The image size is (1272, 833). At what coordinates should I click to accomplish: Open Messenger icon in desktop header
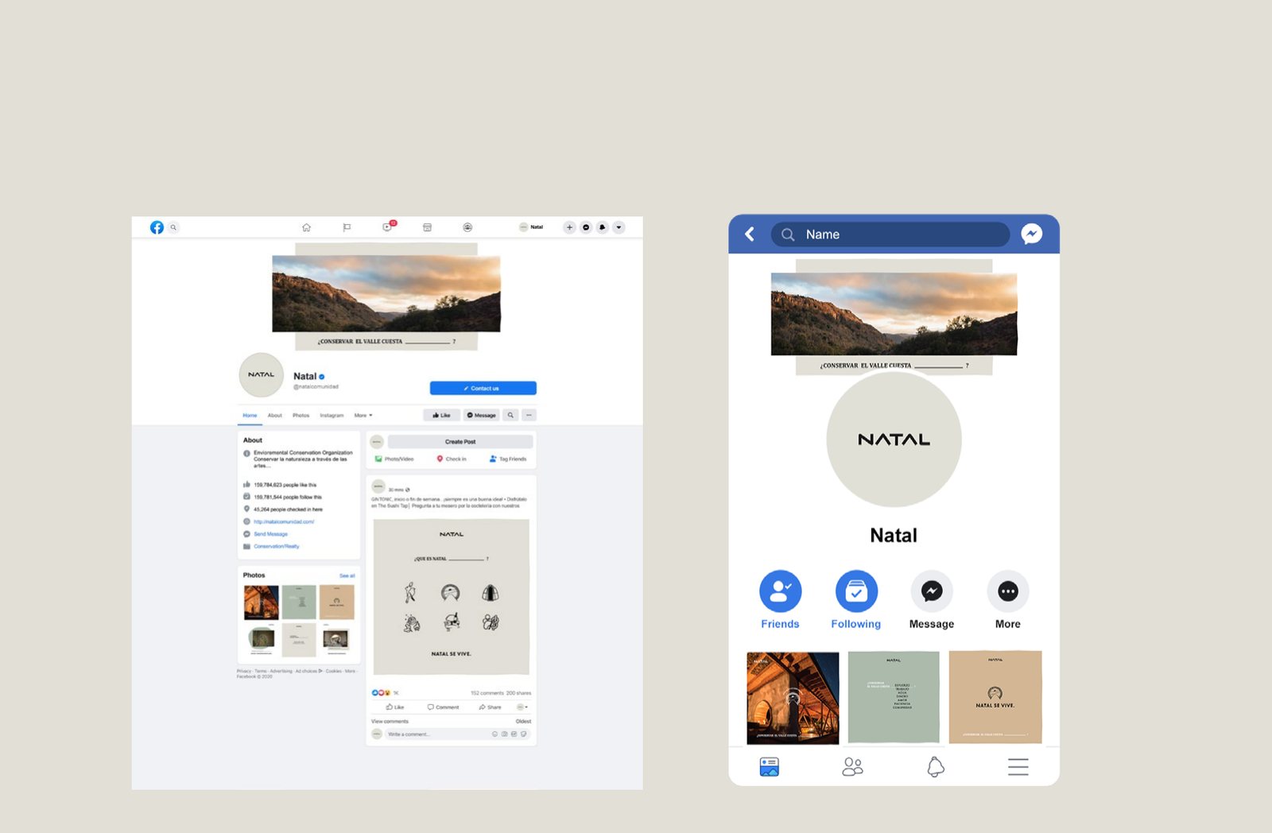[x=586, y=227]
